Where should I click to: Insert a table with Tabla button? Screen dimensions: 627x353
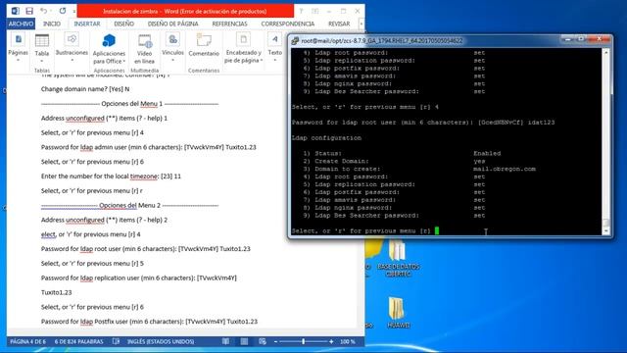point(41,48)
